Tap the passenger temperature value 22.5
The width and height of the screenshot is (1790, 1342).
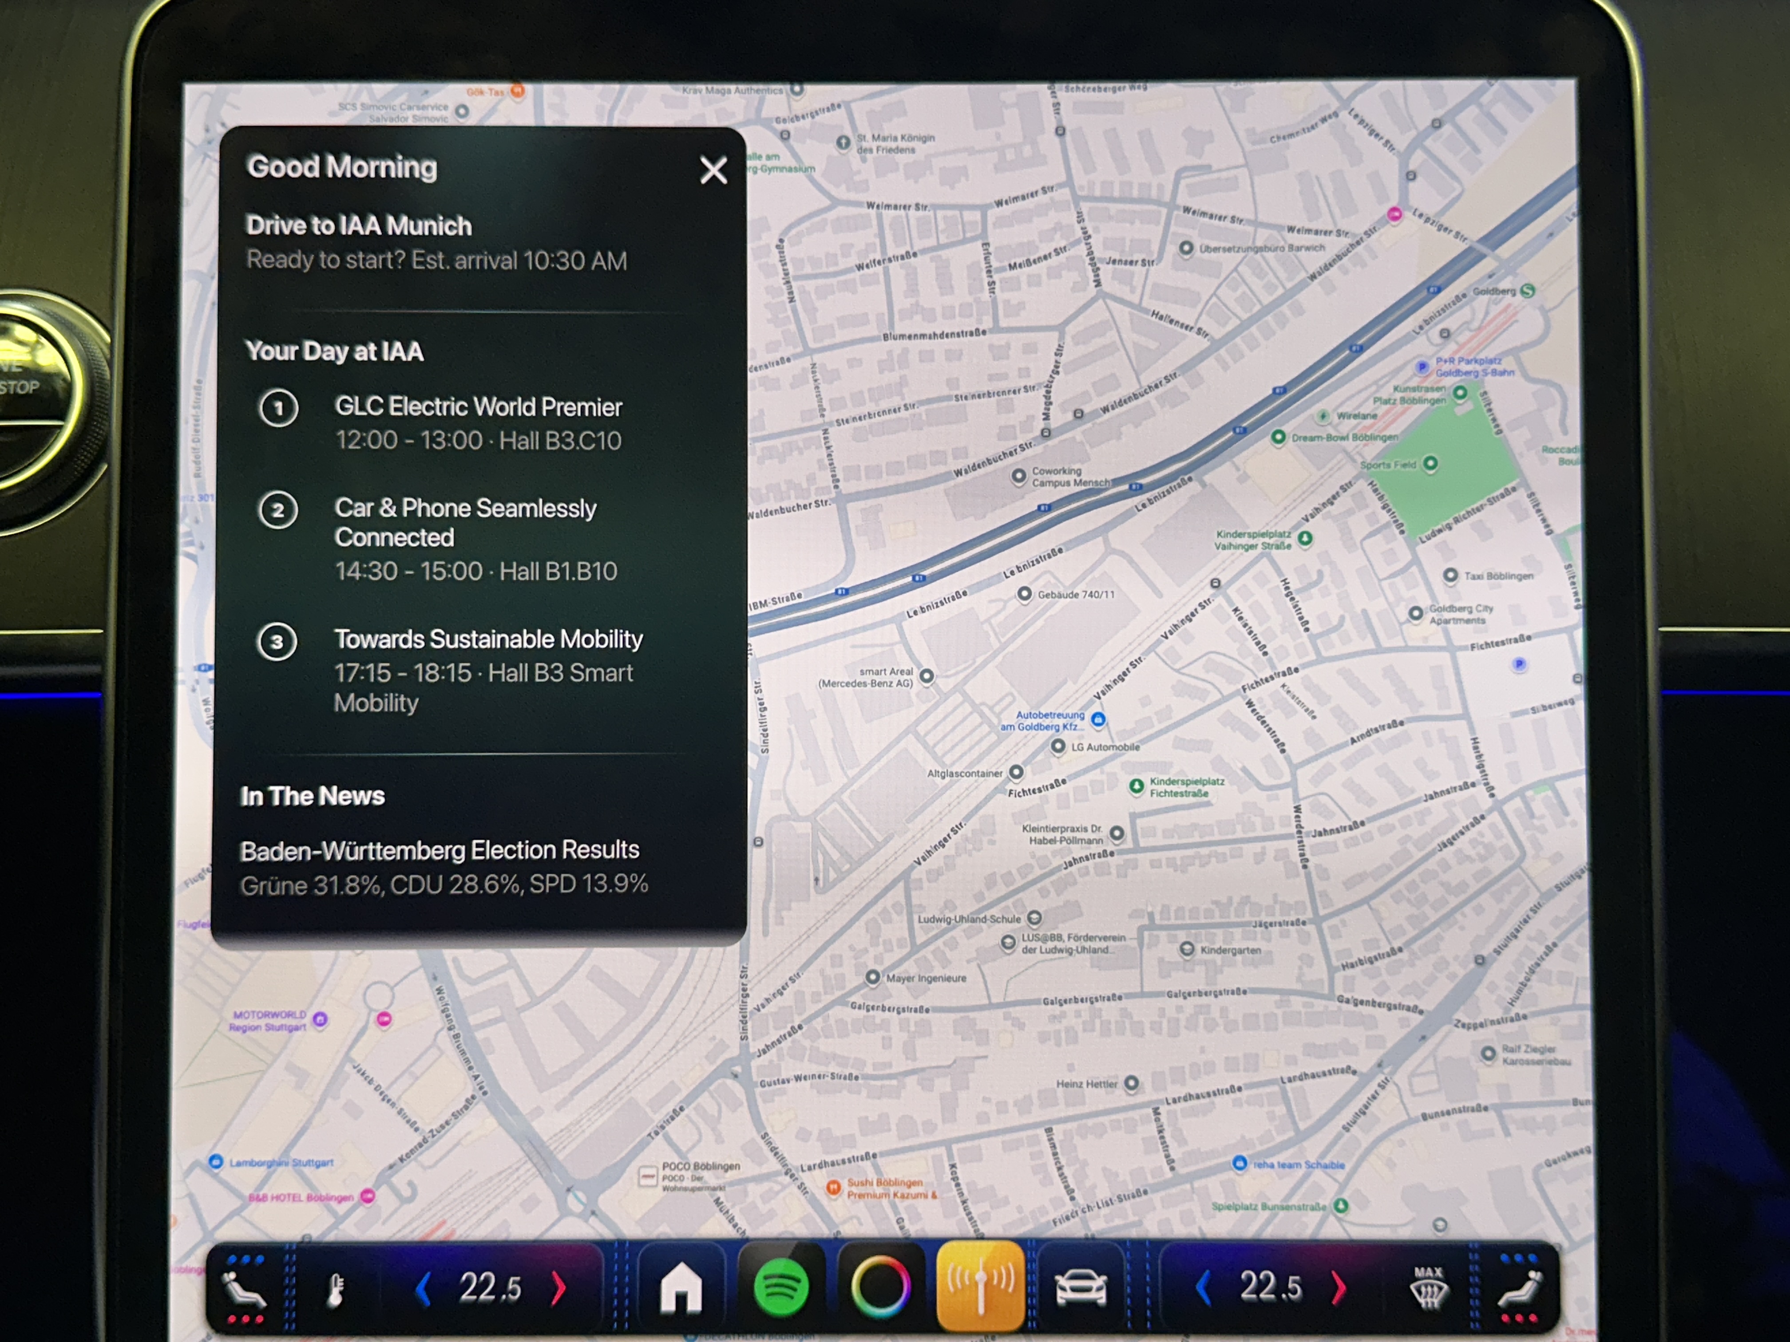pos(1271,1286)
